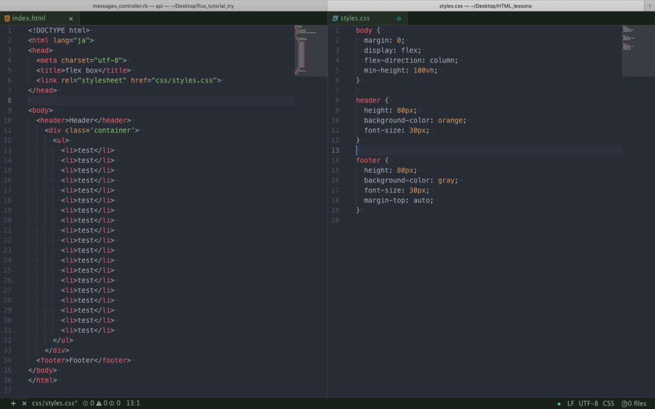Click the 'margin: 0;' declaration
This screenshot has height=409, width=655.
point(384,40)
